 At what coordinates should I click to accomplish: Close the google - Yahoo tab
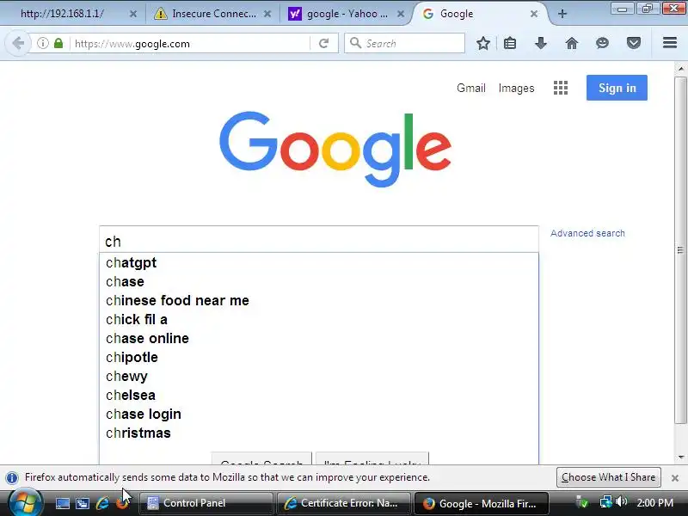click(x=401, y=14)
